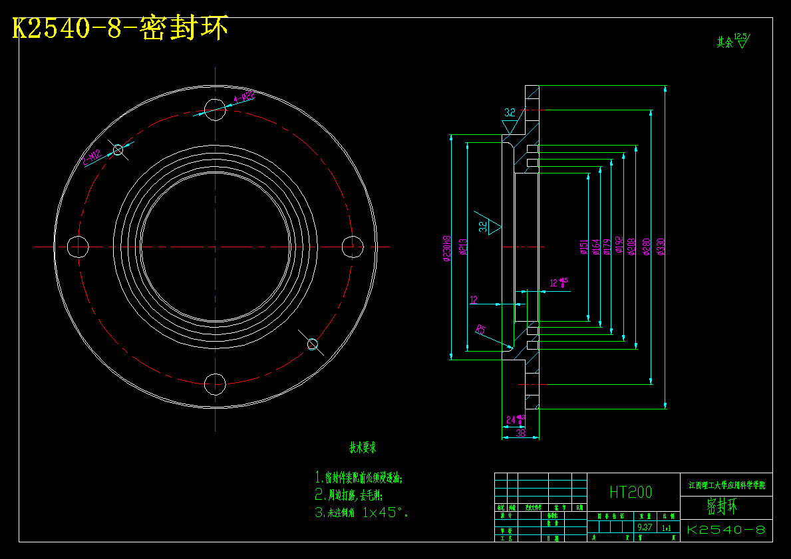This screenshot has width=791, height=559.
Task: Select the 'ø192' diameter dimension
Action: [x=619, y=247]
